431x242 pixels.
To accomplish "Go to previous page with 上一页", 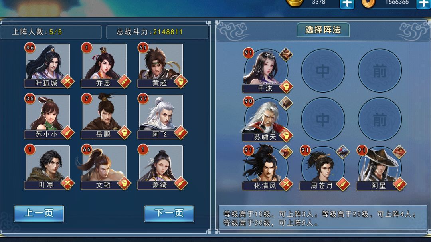I will 39,214.
